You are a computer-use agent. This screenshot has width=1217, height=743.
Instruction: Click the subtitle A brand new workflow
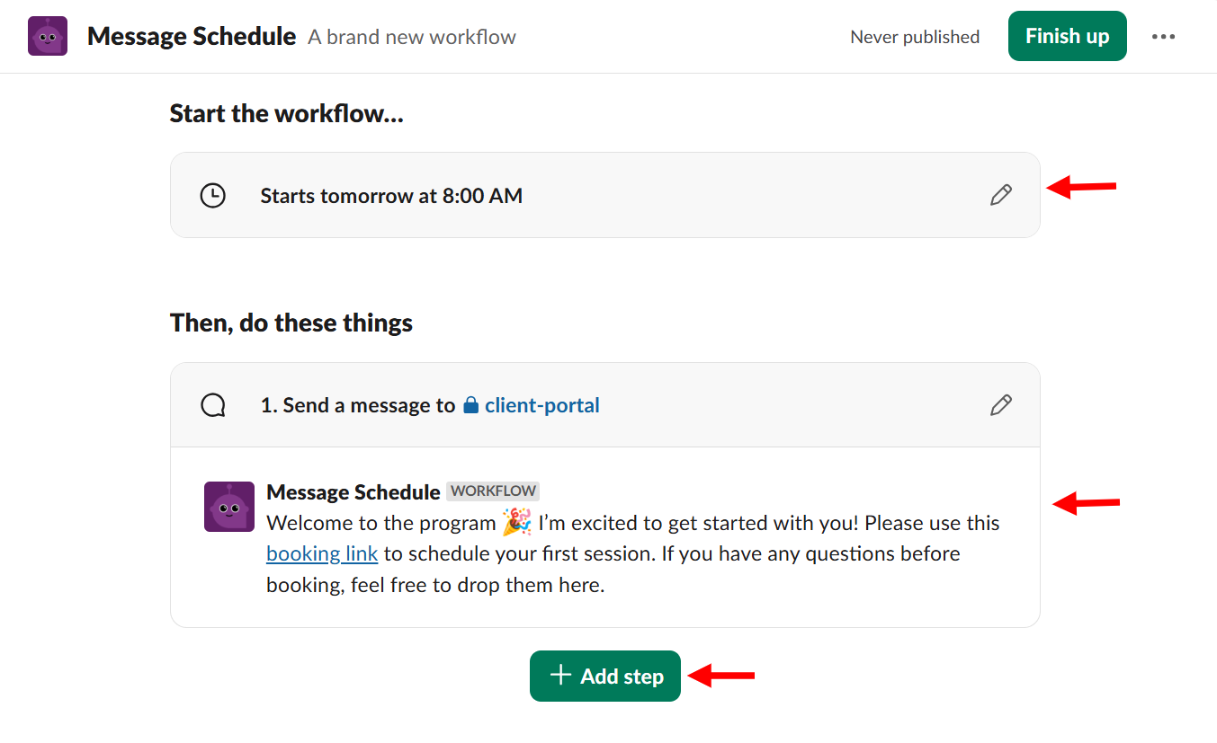point(411,37)
